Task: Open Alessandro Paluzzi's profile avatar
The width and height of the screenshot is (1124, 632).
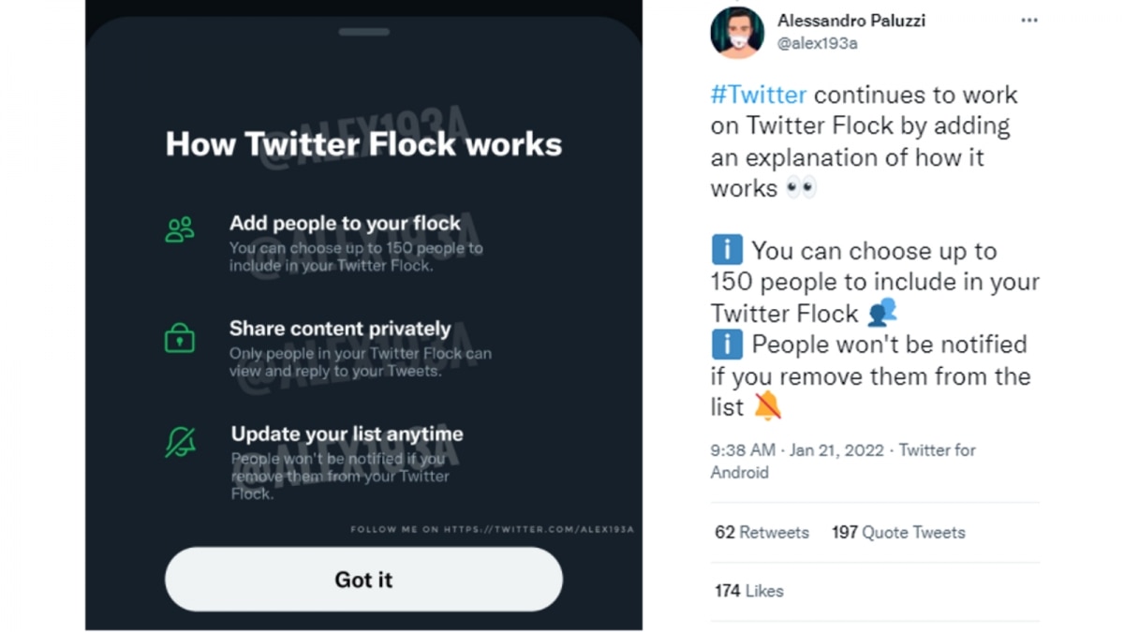Action: click(x=737, y=32)
